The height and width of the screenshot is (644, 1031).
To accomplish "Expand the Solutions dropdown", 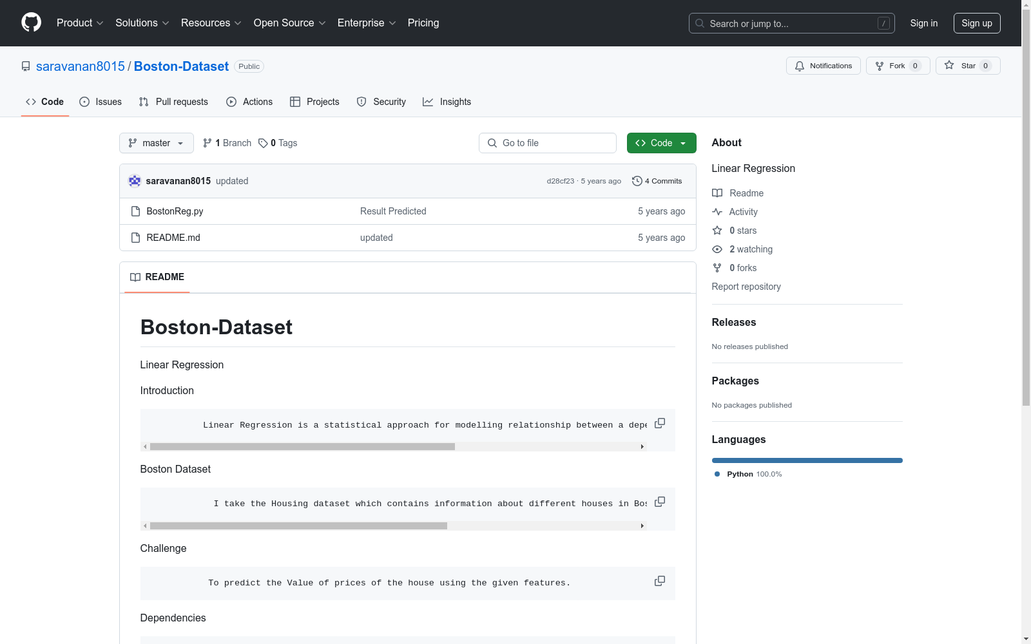I will pyautogui.click(x=142, y=23).
